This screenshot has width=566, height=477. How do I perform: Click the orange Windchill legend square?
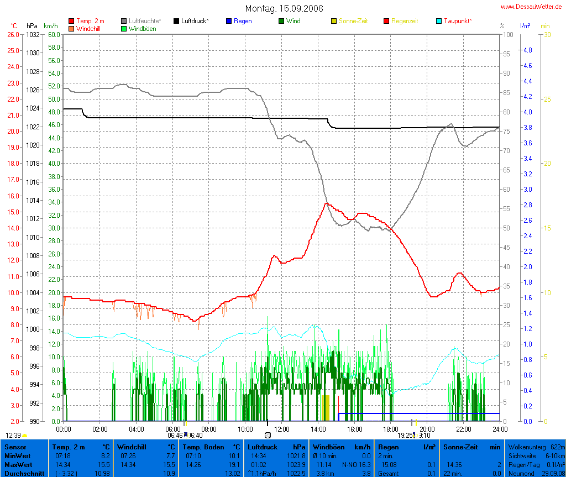(x=71, y=28)
